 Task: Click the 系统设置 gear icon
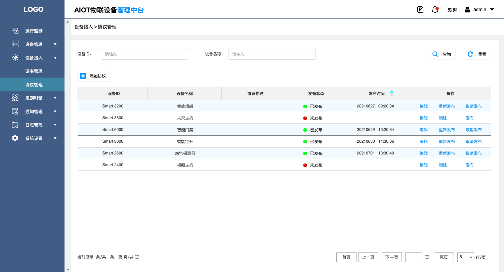click(x=15, y=138)
